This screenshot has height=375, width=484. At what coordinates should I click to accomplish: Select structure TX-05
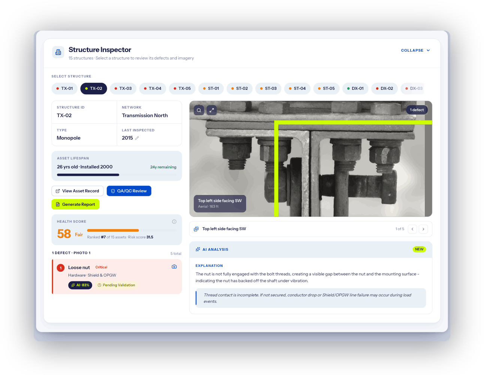182,89
